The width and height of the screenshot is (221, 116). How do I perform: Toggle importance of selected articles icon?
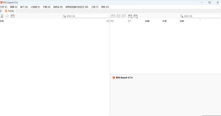point(124,16)
